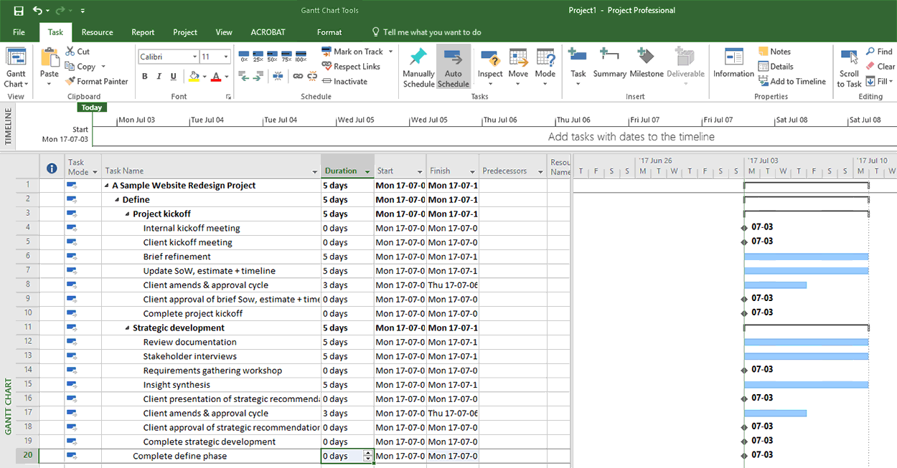
Task: Click the Format Painter brush
Action: pyautogui.click(x=70, y=81)
